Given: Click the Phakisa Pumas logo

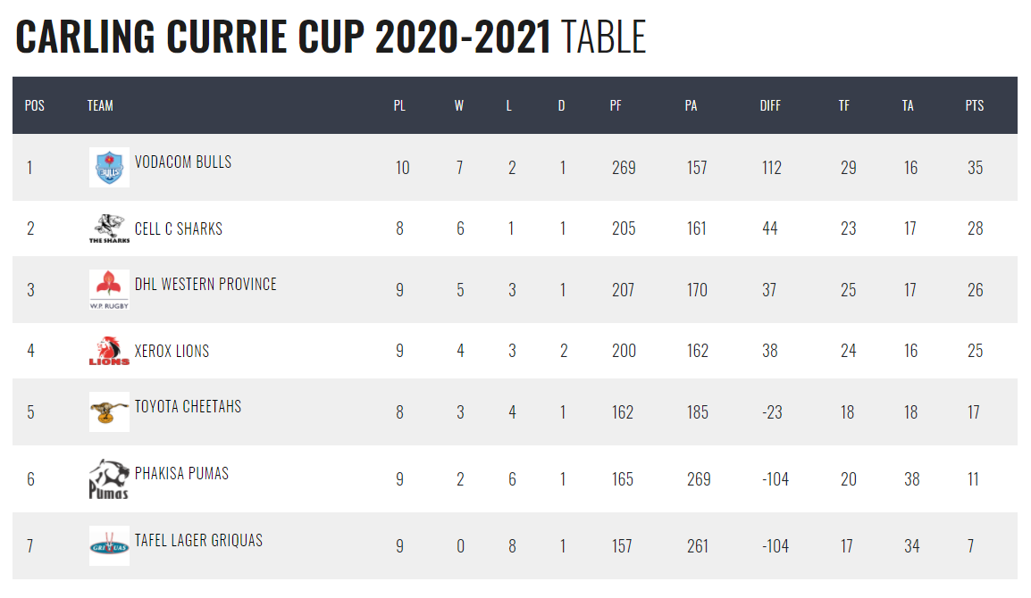Looking at the screenshot, I should point(109,479).
